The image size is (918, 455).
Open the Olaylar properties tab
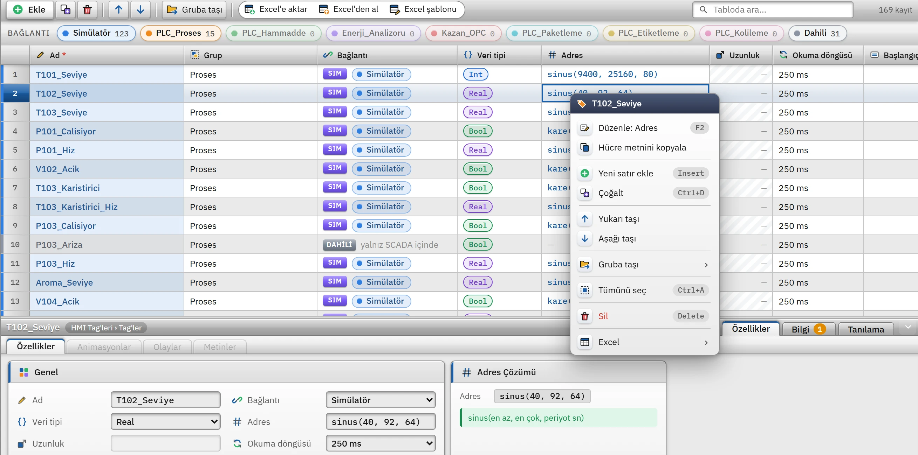coord(167,347)
